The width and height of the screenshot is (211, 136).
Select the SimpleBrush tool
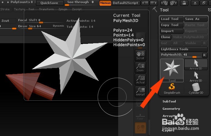tap(172, 89)
